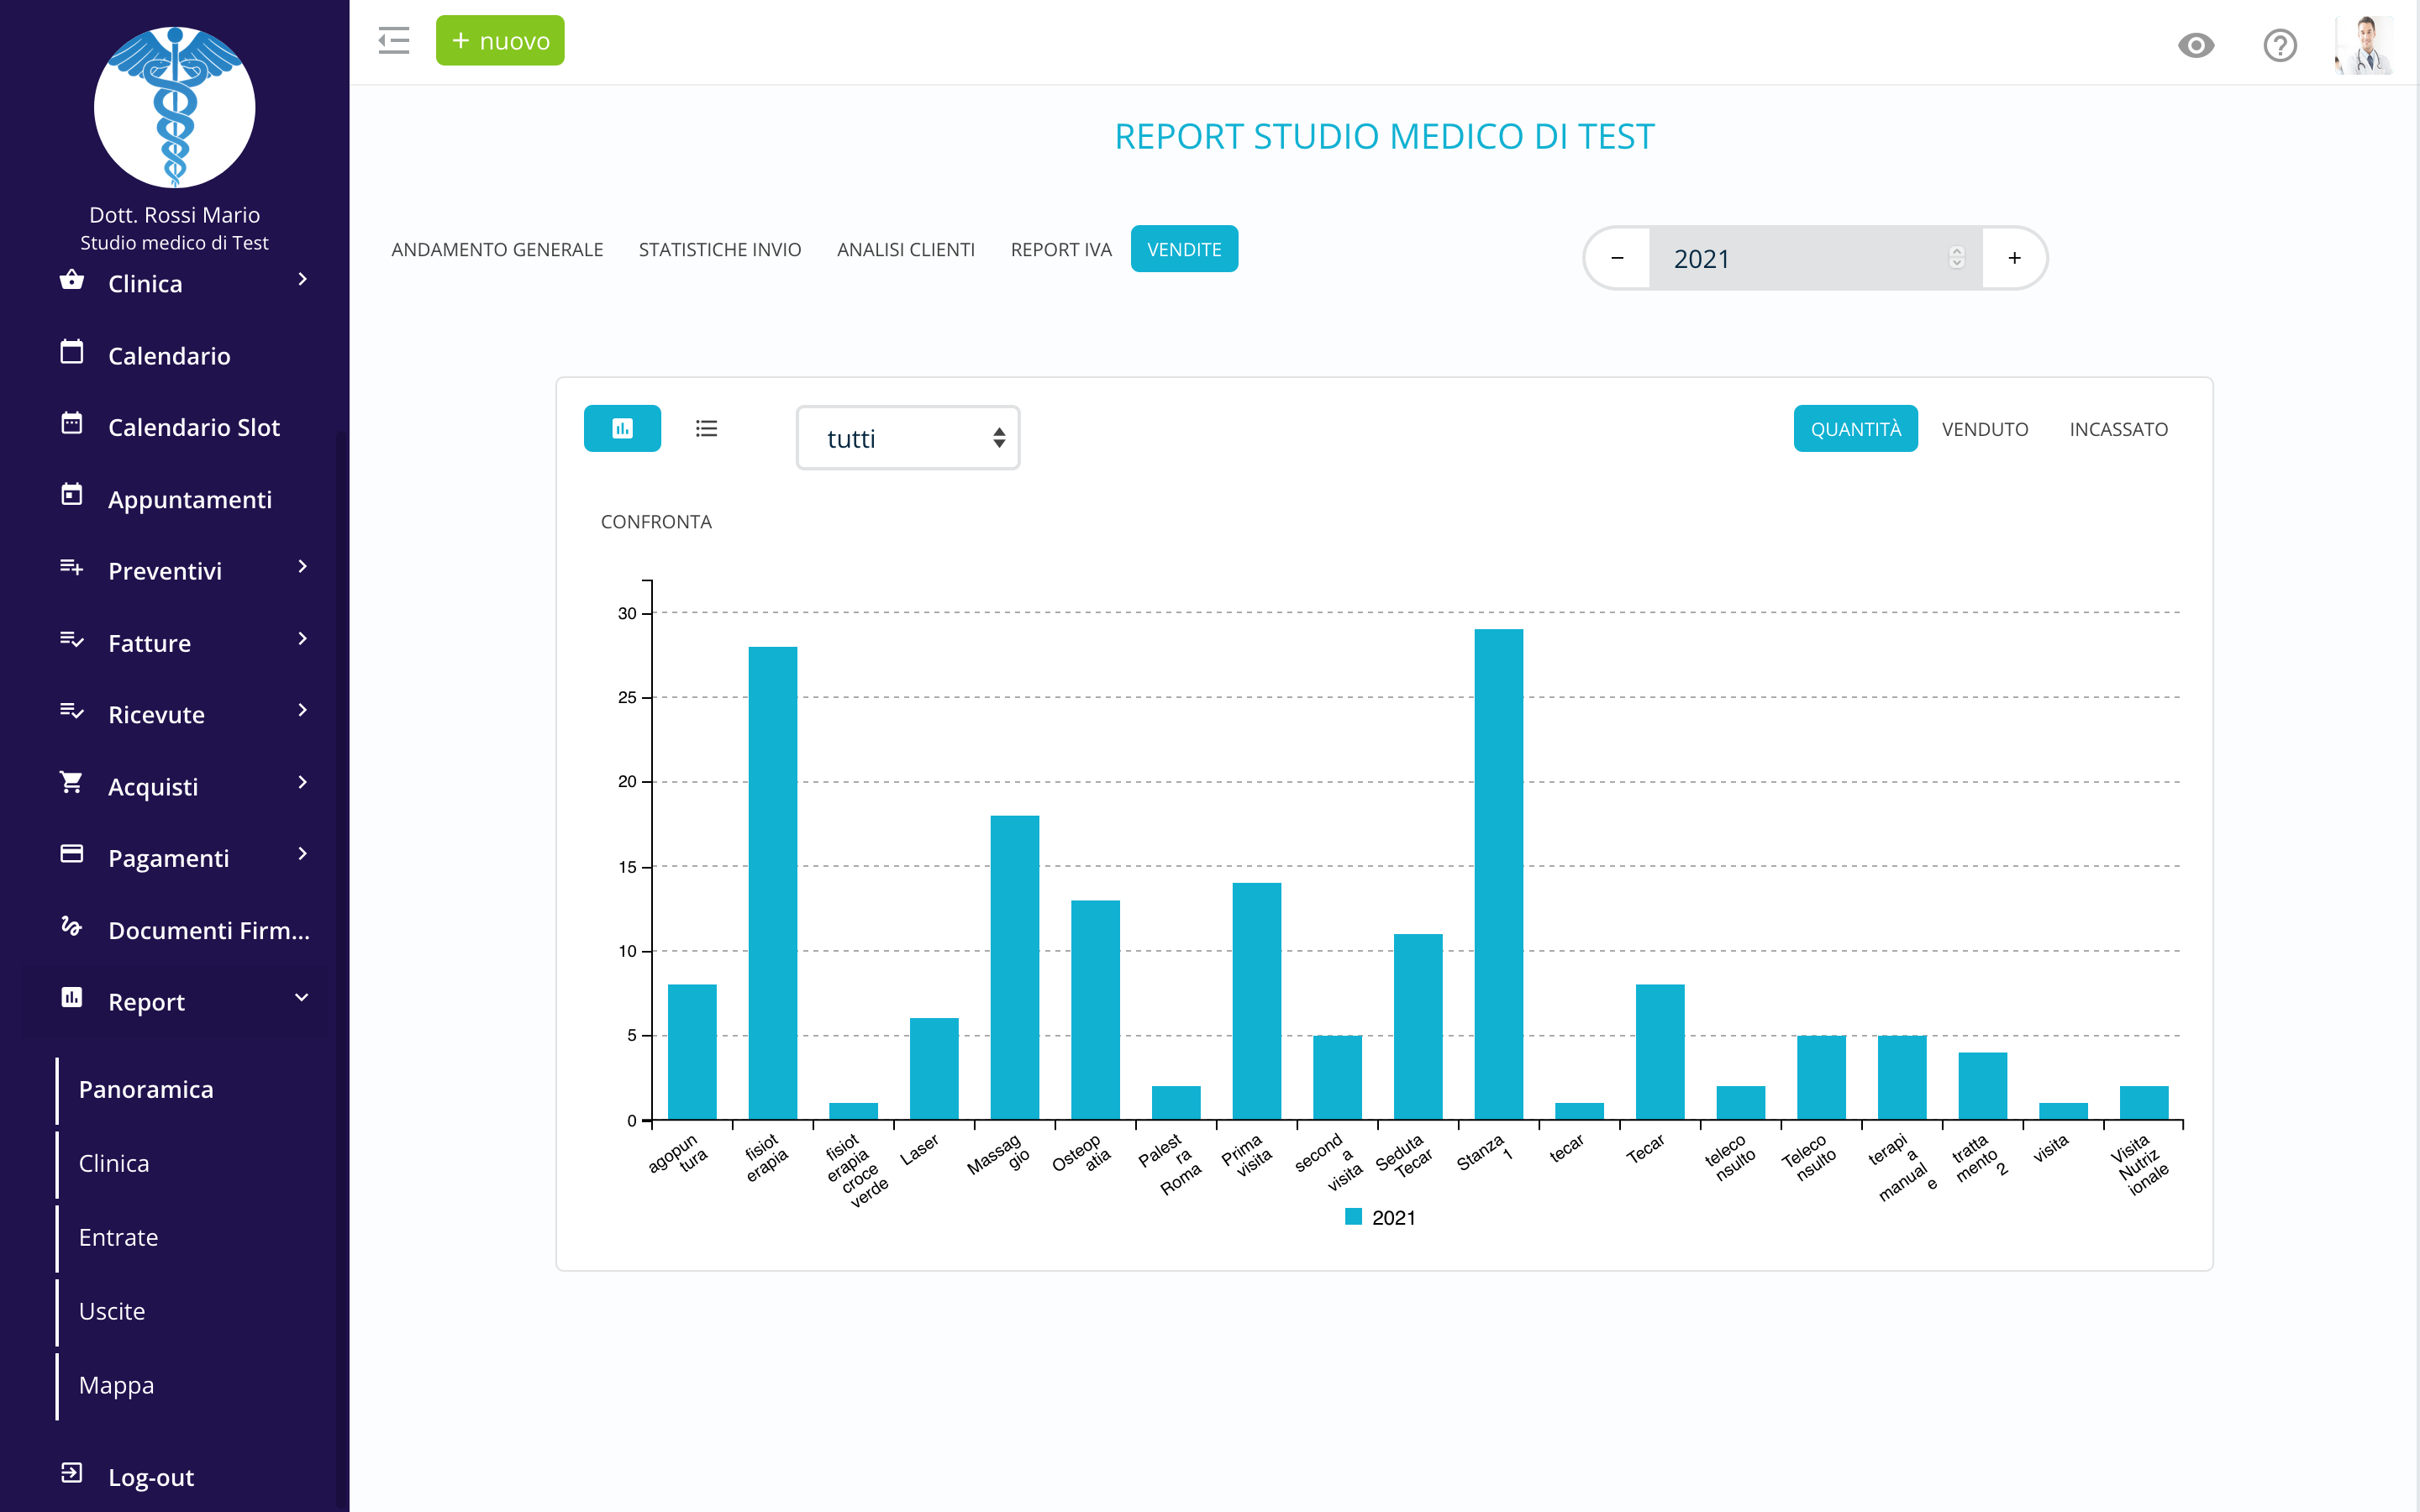Open Calendario Slot from the sidebar
The width and height of the screenshot is (2420, 1512).
(x=193, y=427)
